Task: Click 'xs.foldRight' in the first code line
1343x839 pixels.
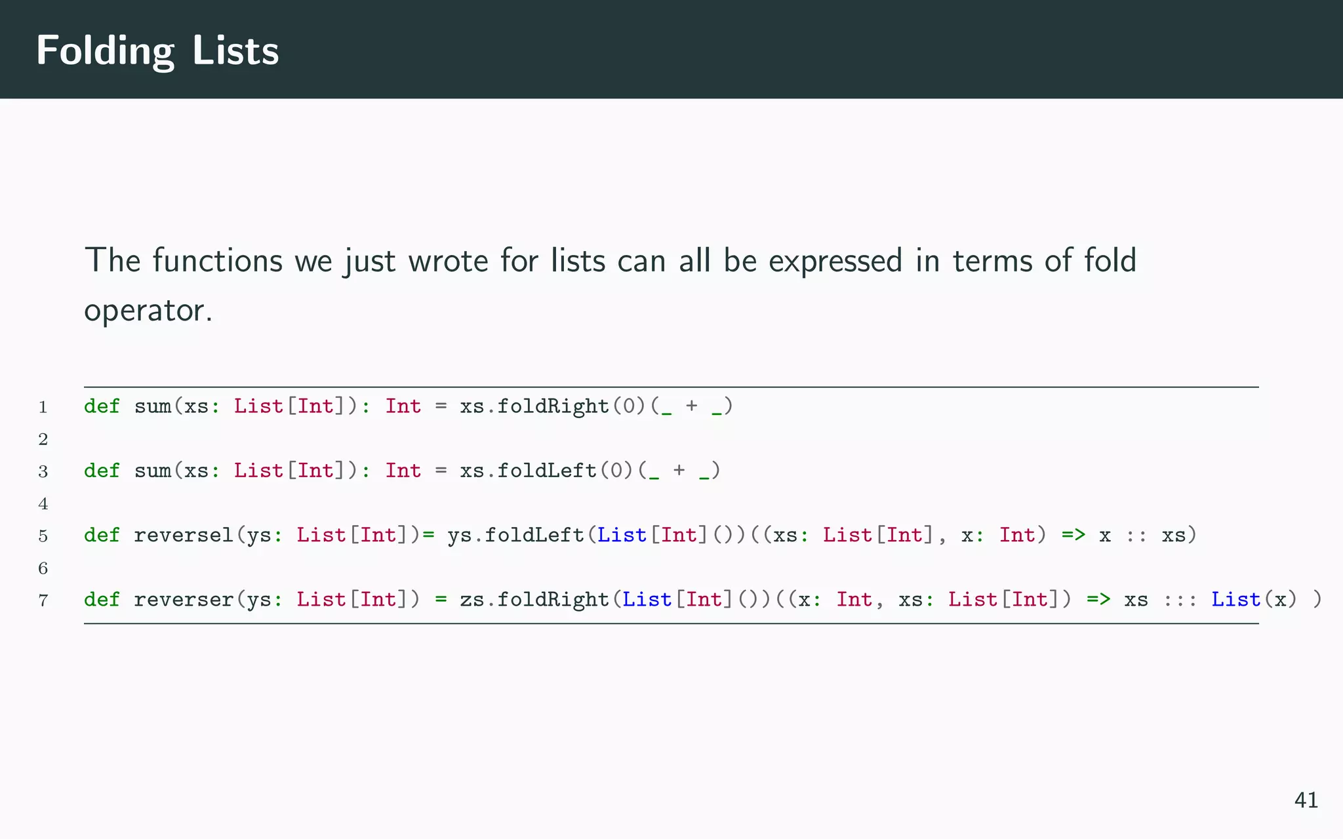Action: [x=534, y=406]
